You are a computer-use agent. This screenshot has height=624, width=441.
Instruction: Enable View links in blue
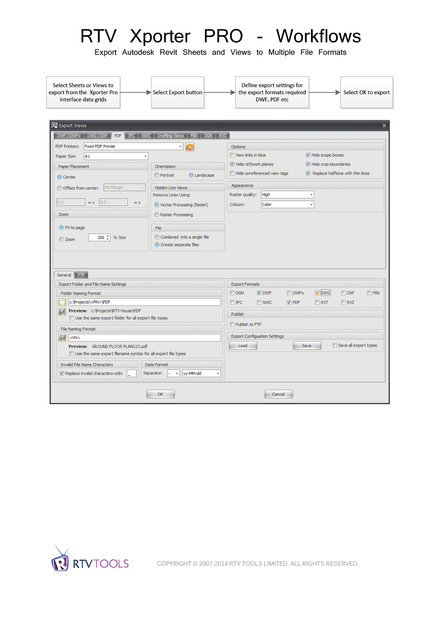(x=232, y=155)
